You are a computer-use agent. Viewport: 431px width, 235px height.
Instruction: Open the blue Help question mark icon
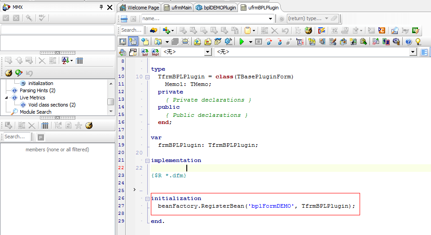click(409, 42)
